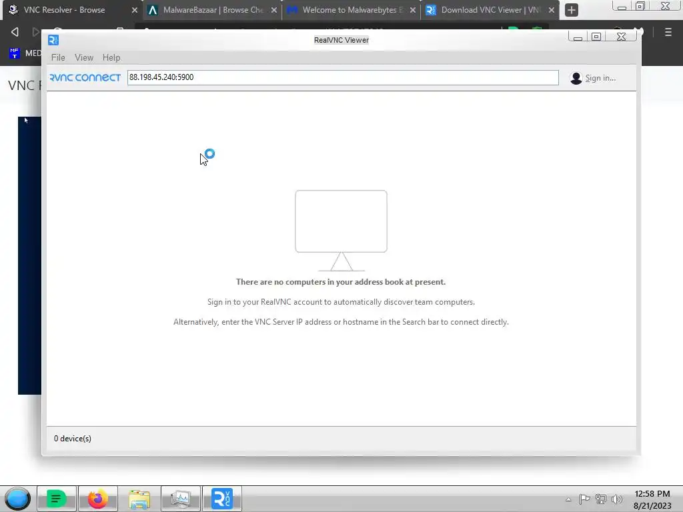Open the Windows Start orb
Image resolution: width=683 pixels, height=512 pixels.
tap(17, 499)
